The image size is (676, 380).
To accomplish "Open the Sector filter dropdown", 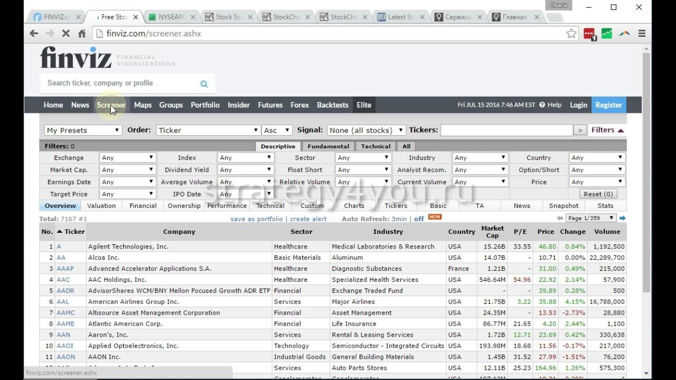I will tap(363, 157).
